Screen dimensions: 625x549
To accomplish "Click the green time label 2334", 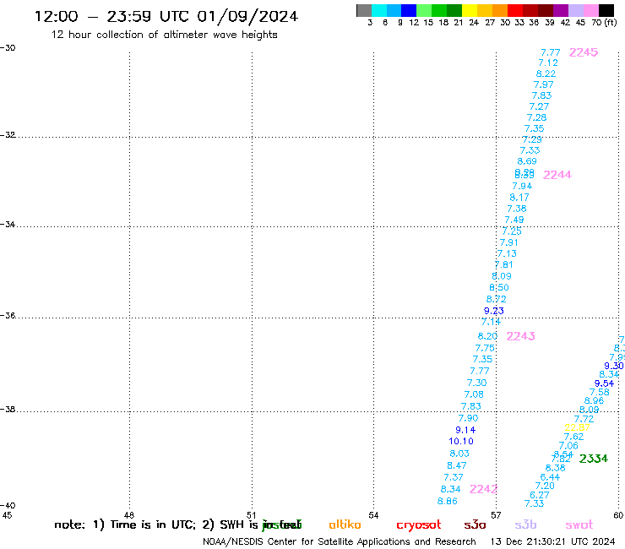I will pos(594,459).
